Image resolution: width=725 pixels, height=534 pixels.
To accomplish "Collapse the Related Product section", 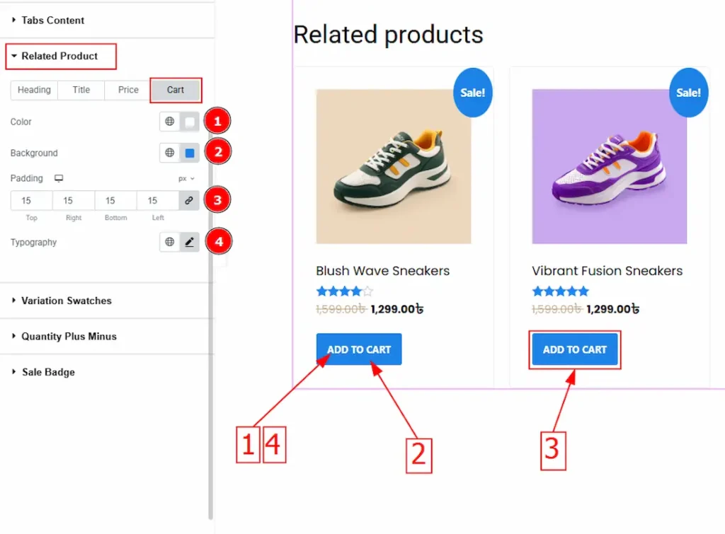I will pyautogui.click(x=59, y=56).
